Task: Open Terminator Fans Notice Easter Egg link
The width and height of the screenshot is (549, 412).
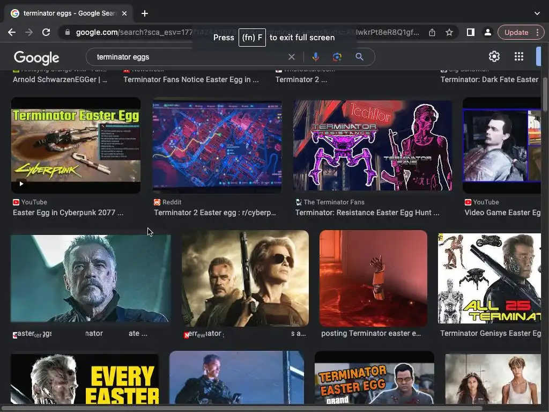Action: [191, 79]
